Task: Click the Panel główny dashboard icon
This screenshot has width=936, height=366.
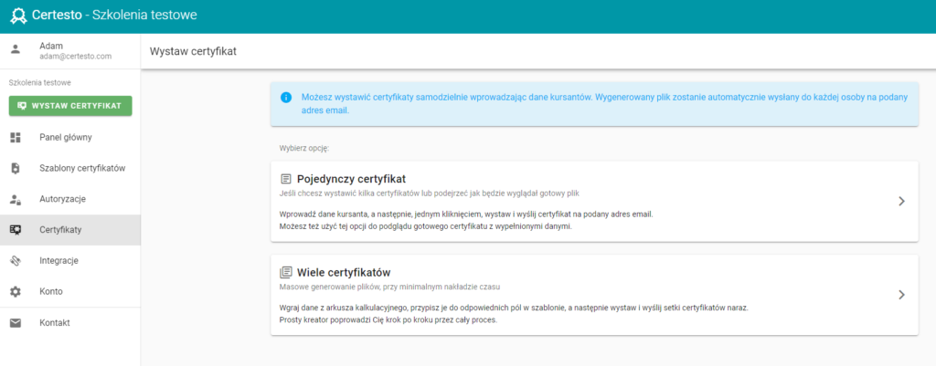Action: click(x=16, y=138)
